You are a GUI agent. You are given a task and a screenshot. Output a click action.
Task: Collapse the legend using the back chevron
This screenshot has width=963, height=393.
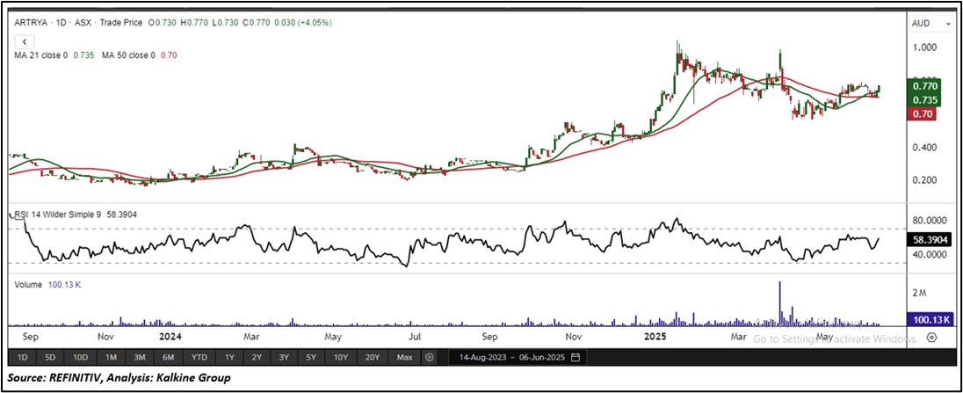coord(24,42)
